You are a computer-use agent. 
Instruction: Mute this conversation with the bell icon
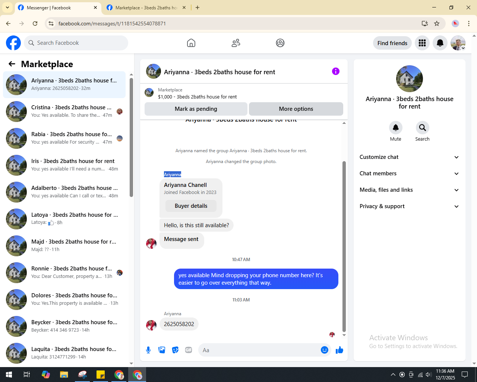[x=396, y=128]
